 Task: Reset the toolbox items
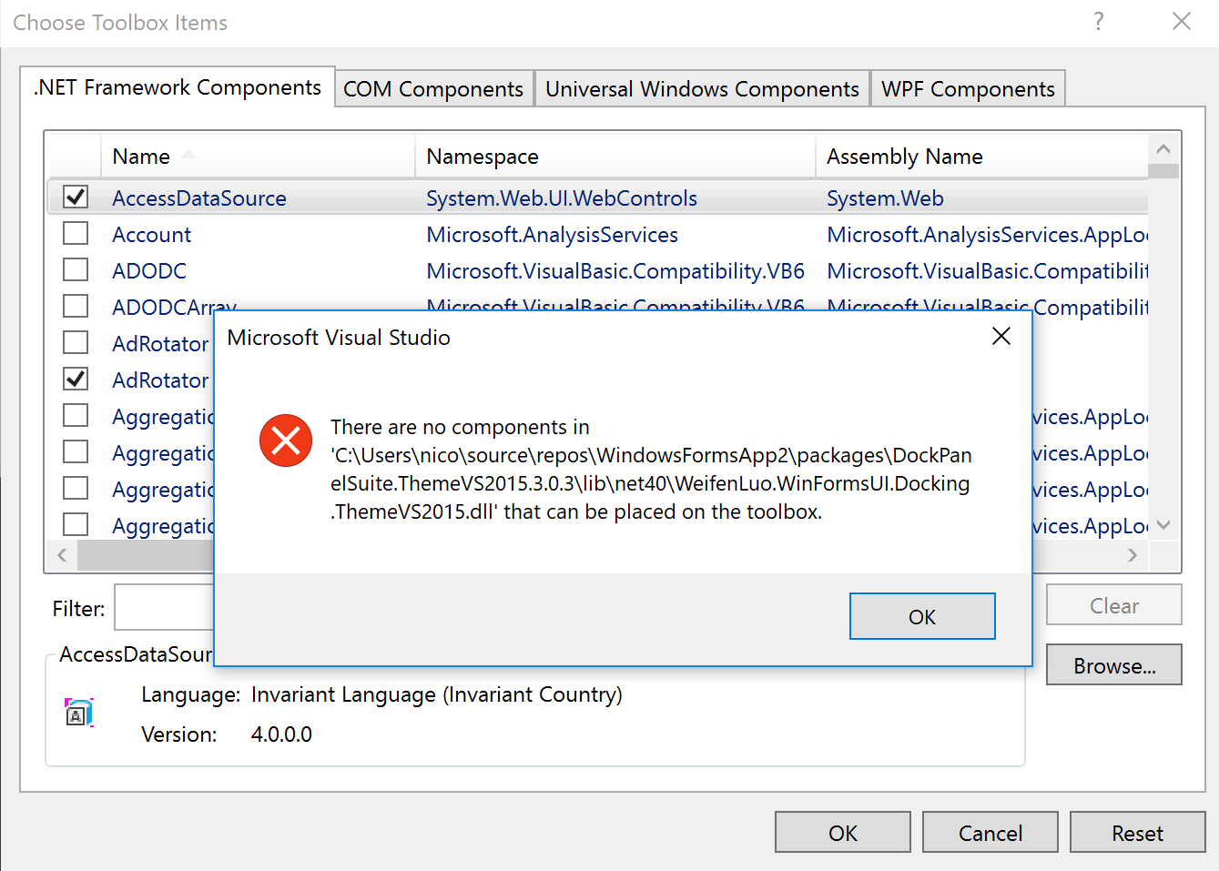click(1138, 833)
